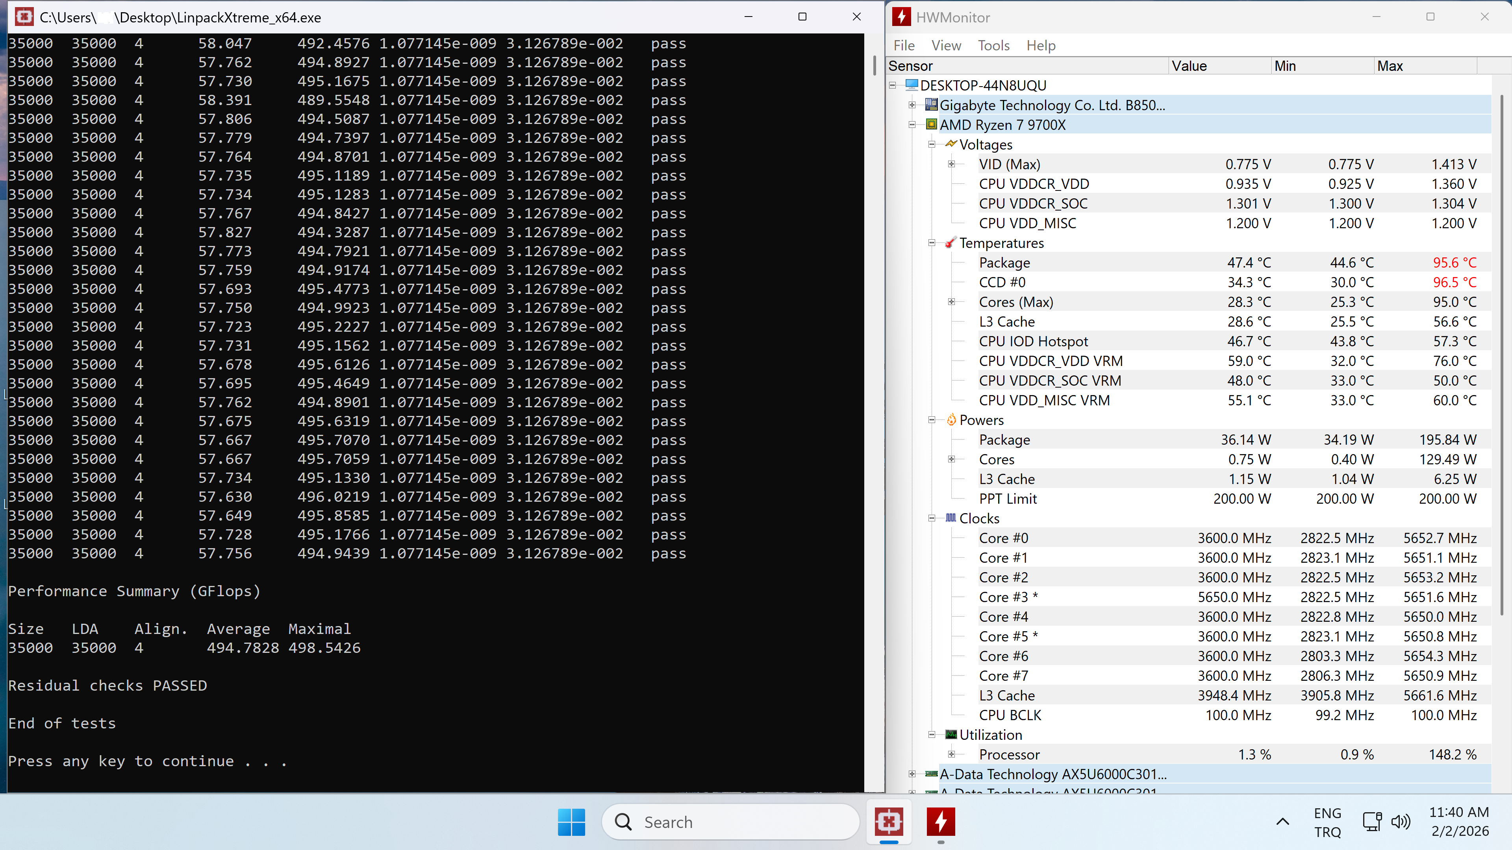Screen dimensions: 1512x850
Task: Open the clock showing 11:40 AM
Action: 1459,822
